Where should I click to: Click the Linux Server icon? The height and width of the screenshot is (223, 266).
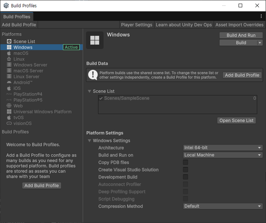point(9,76)
